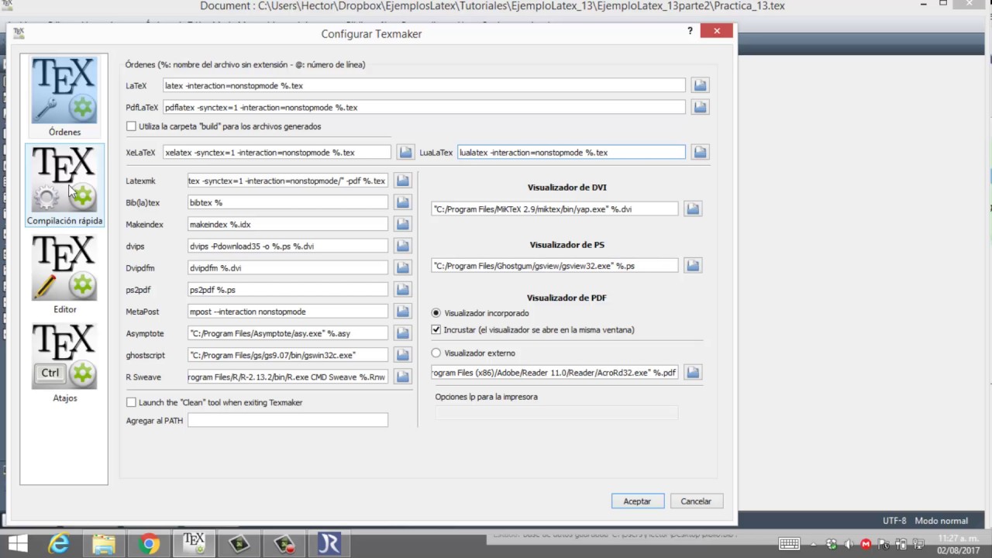The height and width of the screenshot is (558, 992).
Task: Open the dialog's help question mark
Action: [690, 31]
